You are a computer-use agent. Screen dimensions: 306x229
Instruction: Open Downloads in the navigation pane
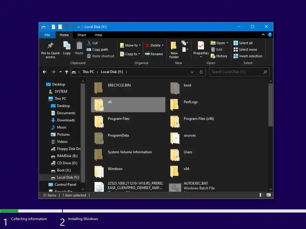(x=66, y=120)
